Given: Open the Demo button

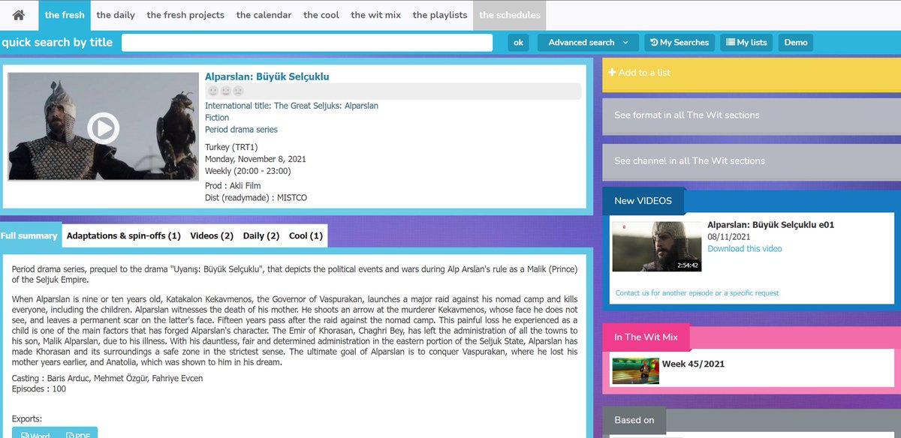Looking at the screenshot, I should coord(796,43).
